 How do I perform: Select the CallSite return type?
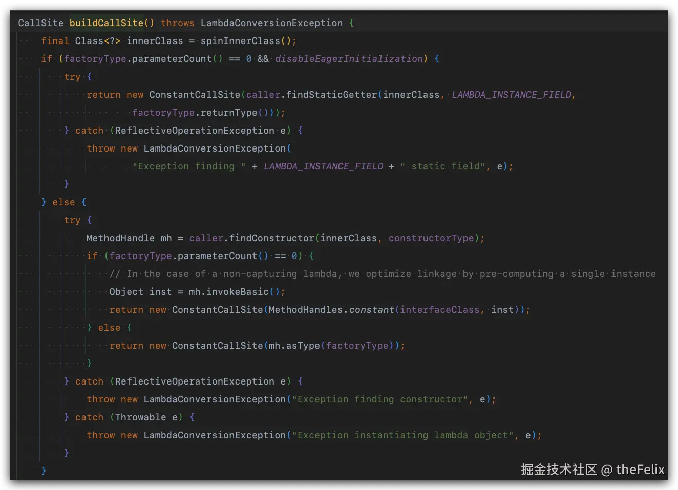(41, 23)
